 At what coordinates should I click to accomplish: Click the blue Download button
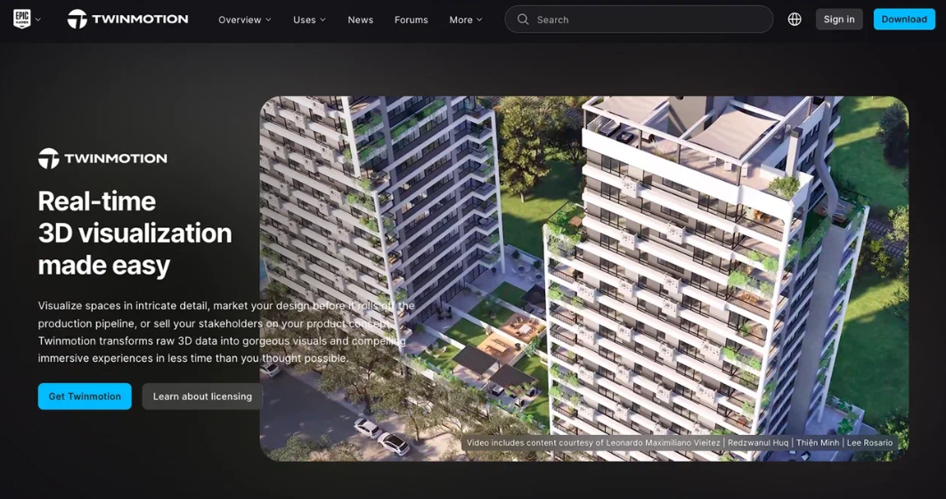tap(904, 20)
